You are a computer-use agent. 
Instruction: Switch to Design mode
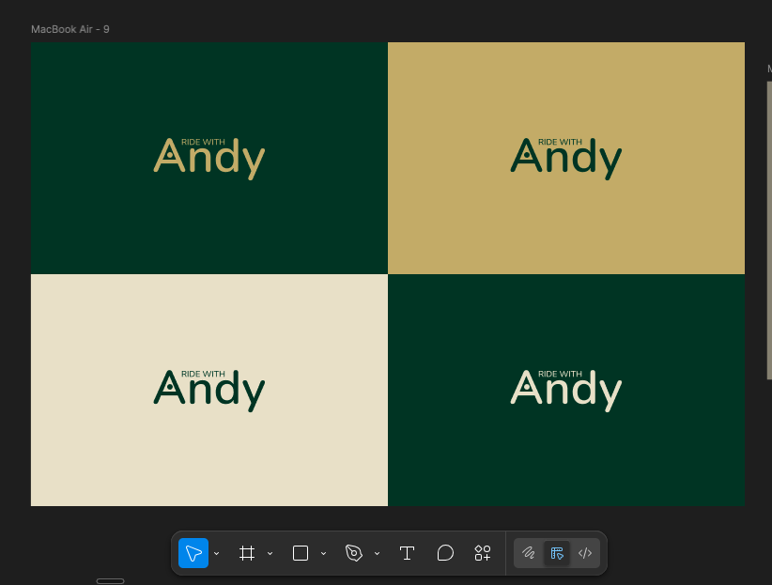coord(557,553)
